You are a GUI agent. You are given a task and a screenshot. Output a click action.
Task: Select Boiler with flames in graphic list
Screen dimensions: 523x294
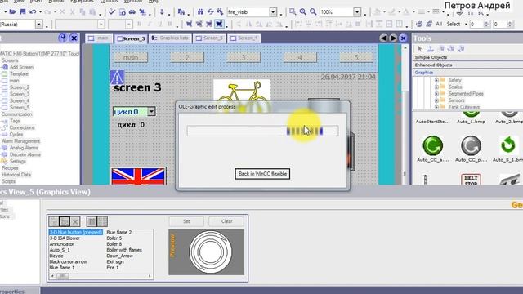point(124,250)
